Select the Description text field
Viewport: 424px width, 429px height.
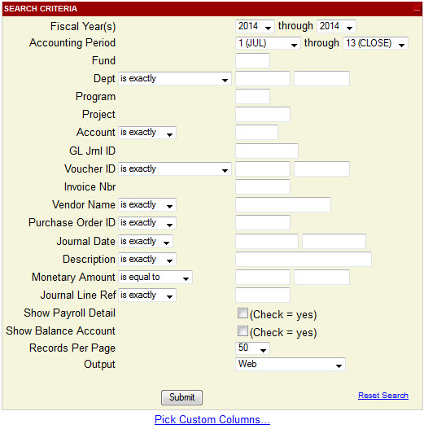304,260
